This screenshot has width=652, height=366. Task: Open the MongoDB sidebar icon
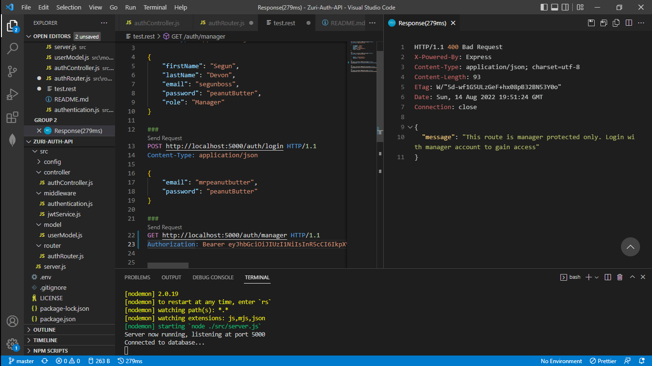tap(12, 139)
